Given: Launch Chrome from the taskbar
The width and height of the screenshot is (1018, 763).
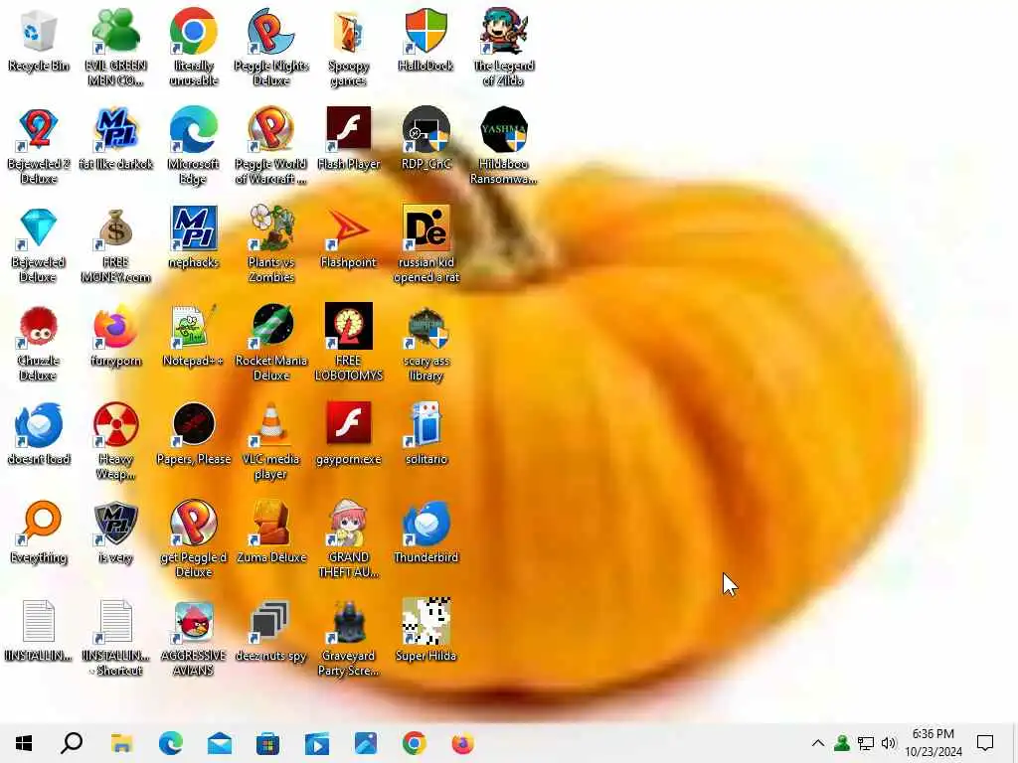Looking at the screenshot, I should pyautogui.click(x=415, y=743).
